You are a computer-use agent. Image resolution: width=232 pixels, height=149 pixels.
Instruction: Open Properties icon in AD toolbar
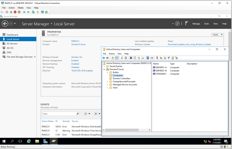[135, 58]
